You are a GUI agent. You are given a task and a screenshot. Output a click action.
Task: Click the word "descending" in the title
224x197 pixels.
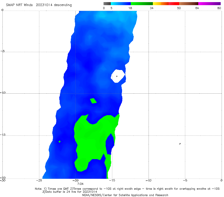(x=63, y=5)
